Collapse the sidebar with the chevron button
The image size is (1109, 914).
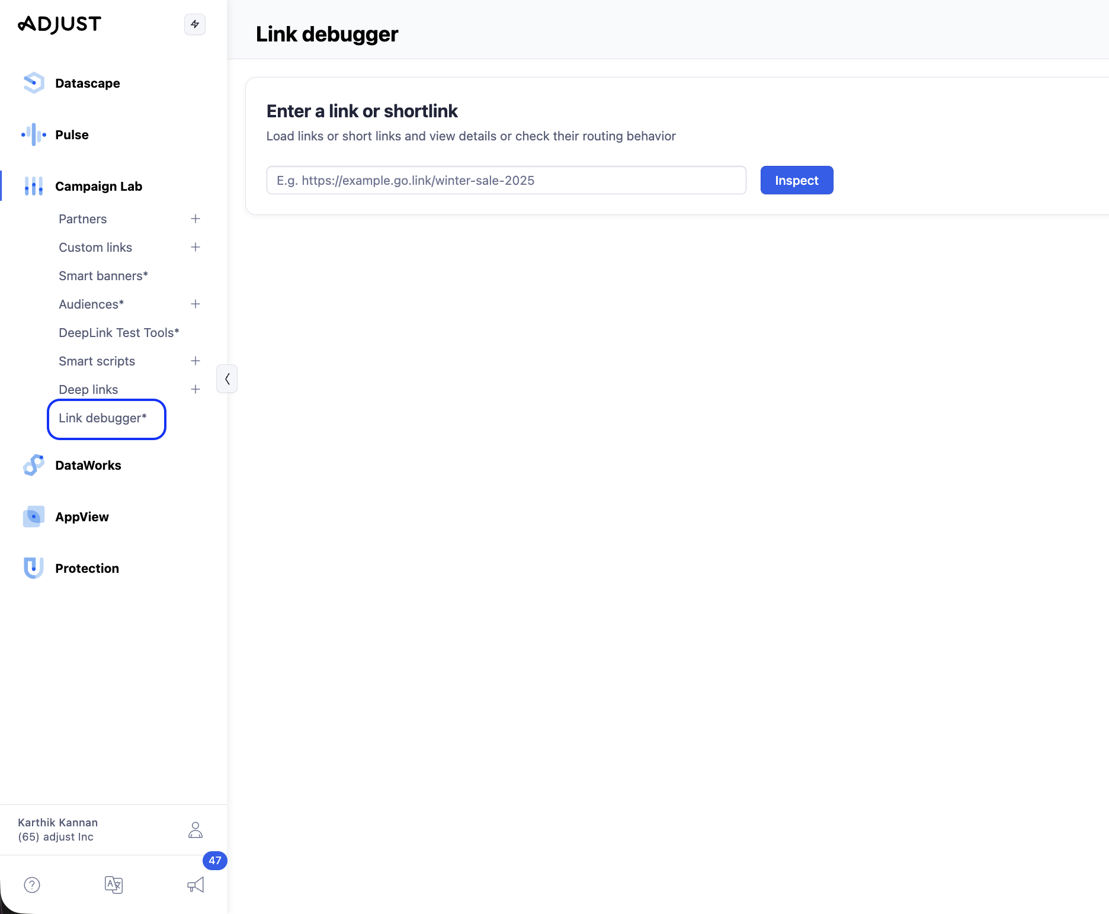[227, 379]
